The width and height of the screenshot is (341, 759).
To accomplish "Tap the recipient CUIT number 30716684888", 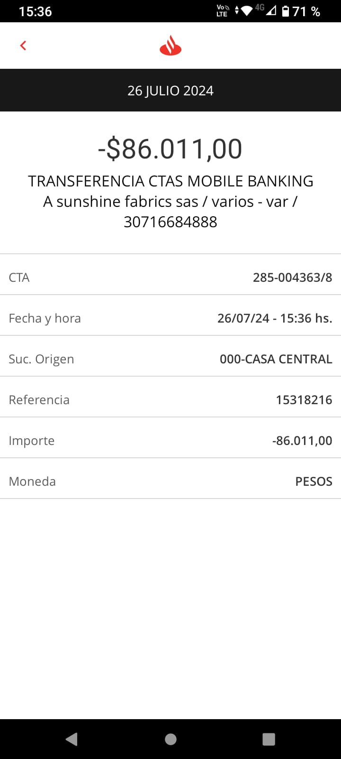I will pos(170,222).
